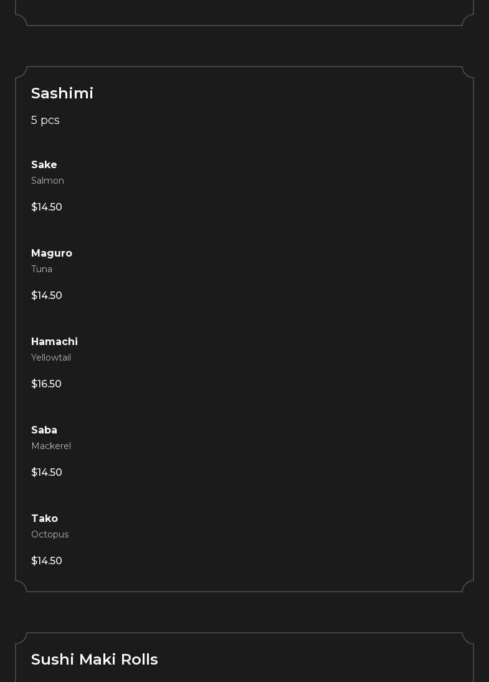
Task: Select the Hamachi menu item name
Action: (x=54, y=341)
